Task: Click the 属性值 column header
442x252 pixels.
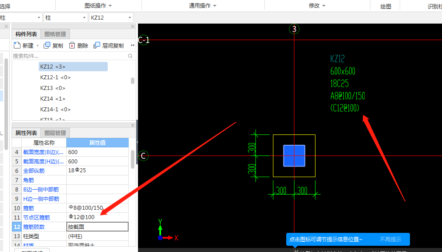Action: [97, 142]
